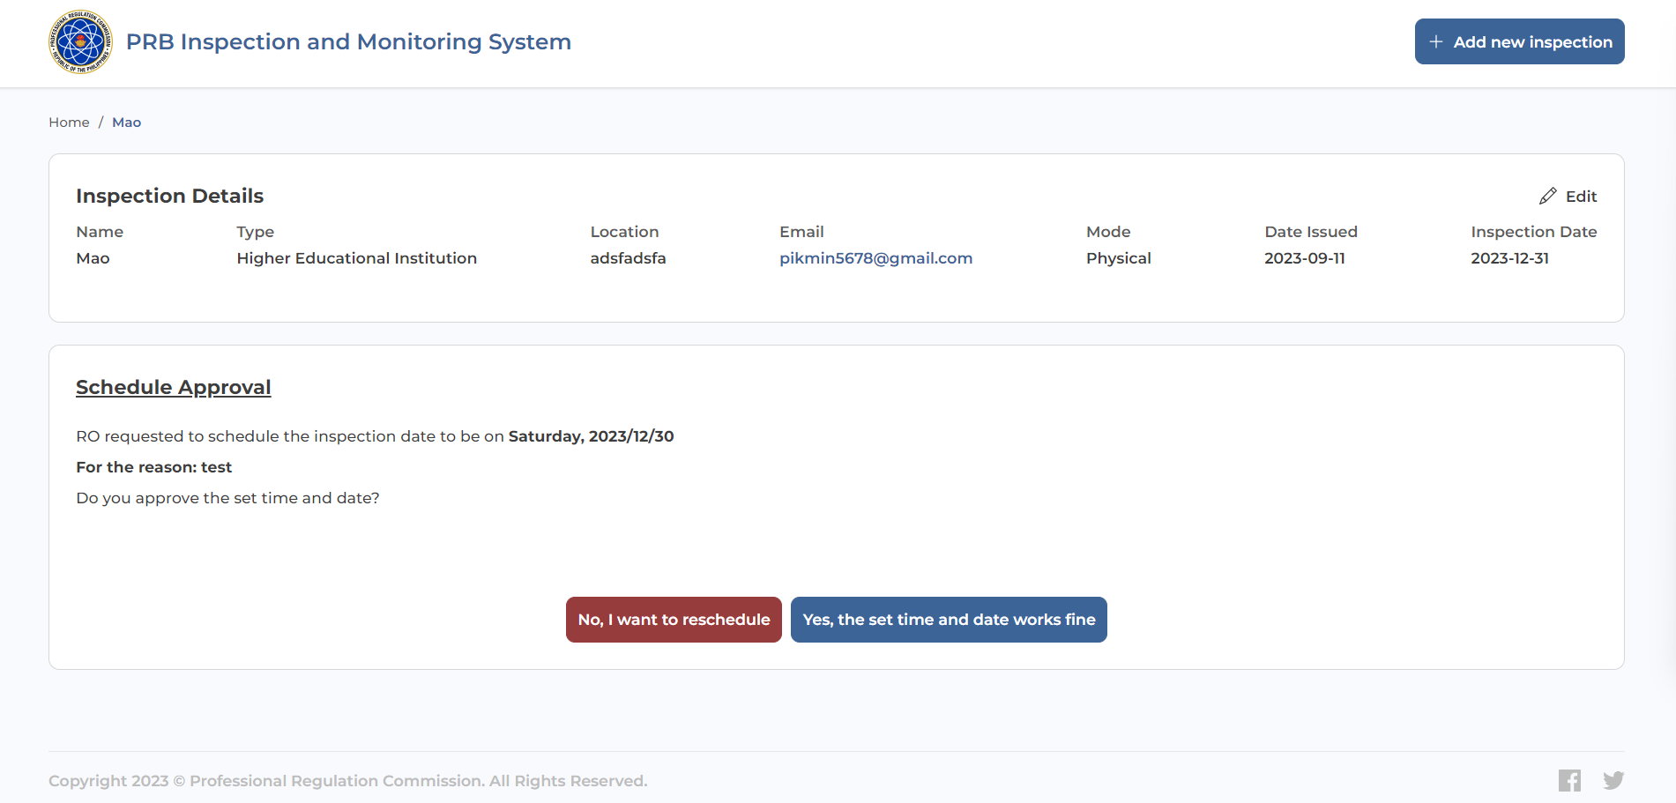The height and width of the screenshot is (803, 1676).
Task: Click the Date Issued value 2023-09-11
Action: 1304,258
